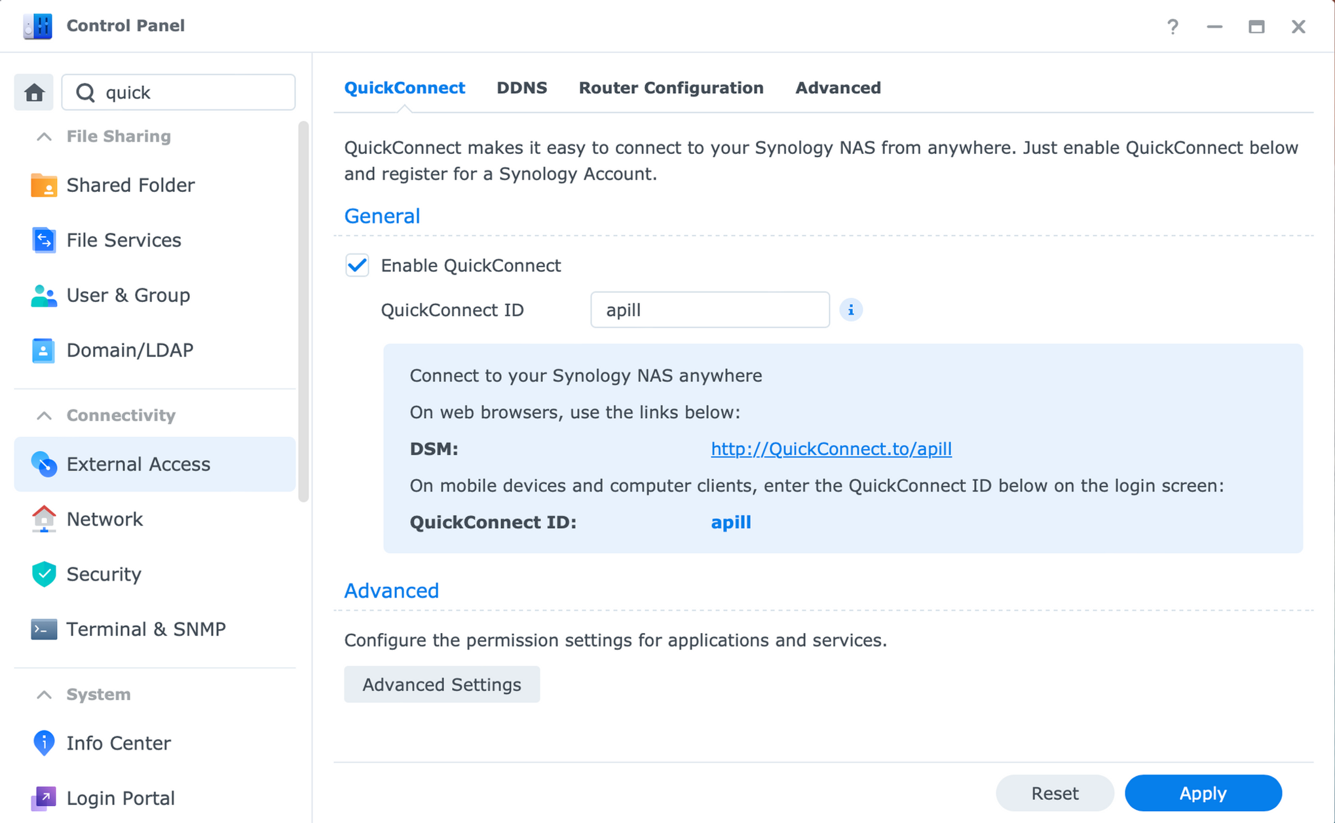Click the Info Center icon
The width and height of the screenshot is (1335, 823).
pyautogui.click(x=43, y=743)
